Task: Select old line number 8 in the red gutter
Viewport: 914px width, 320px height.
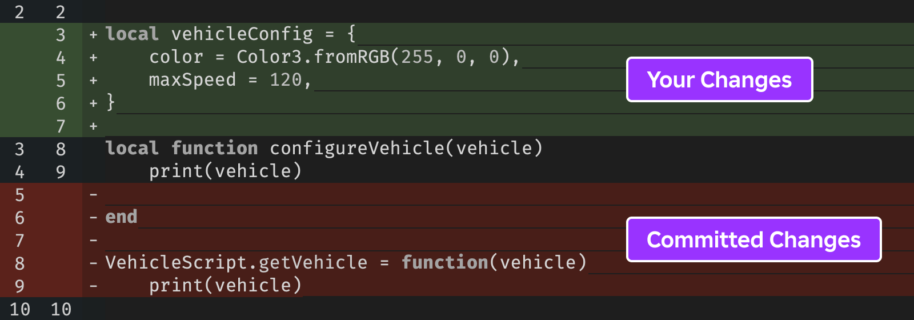Action: coord(19,263)
